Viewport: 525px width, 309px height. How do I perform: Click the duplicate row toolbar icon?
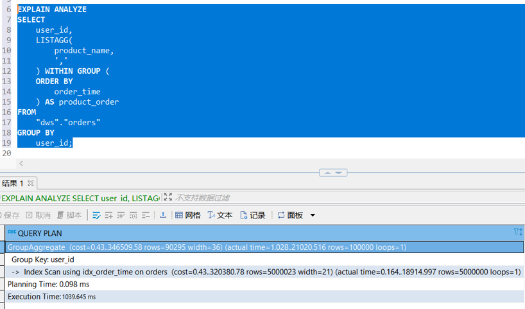click(121, 215)
